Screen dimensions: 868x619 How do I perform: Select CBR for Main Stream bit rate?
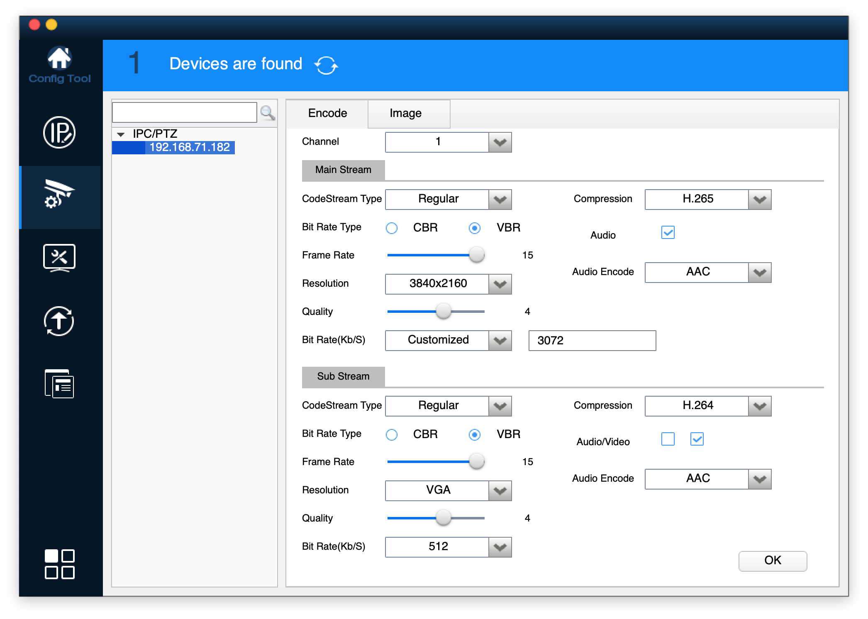(392, 228)
